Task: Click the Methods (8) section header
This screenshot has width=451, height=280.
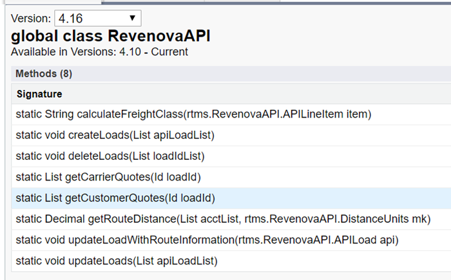Action: click(x=231, y=74)
